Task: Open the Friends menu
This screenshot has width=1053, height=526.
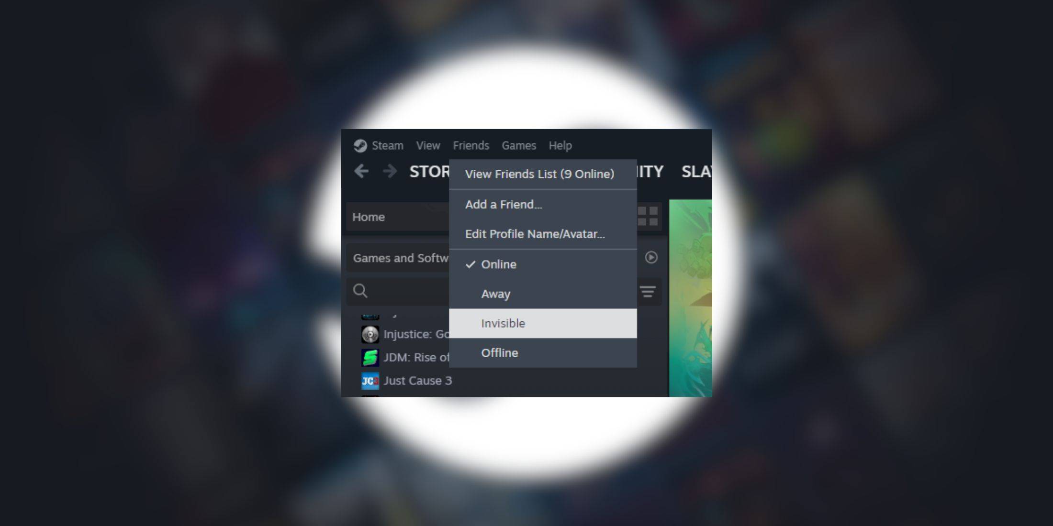Action: 470,145
